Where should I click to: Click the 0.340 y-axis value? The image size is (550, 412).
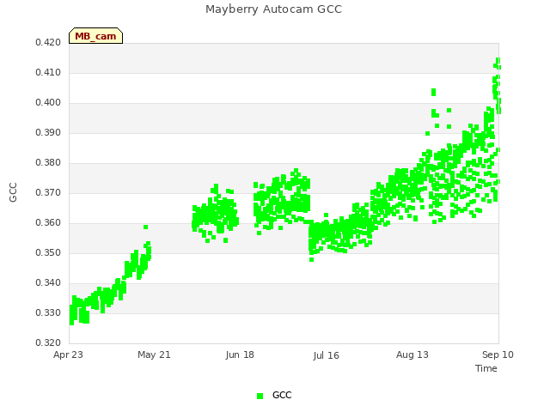point(48,282)
